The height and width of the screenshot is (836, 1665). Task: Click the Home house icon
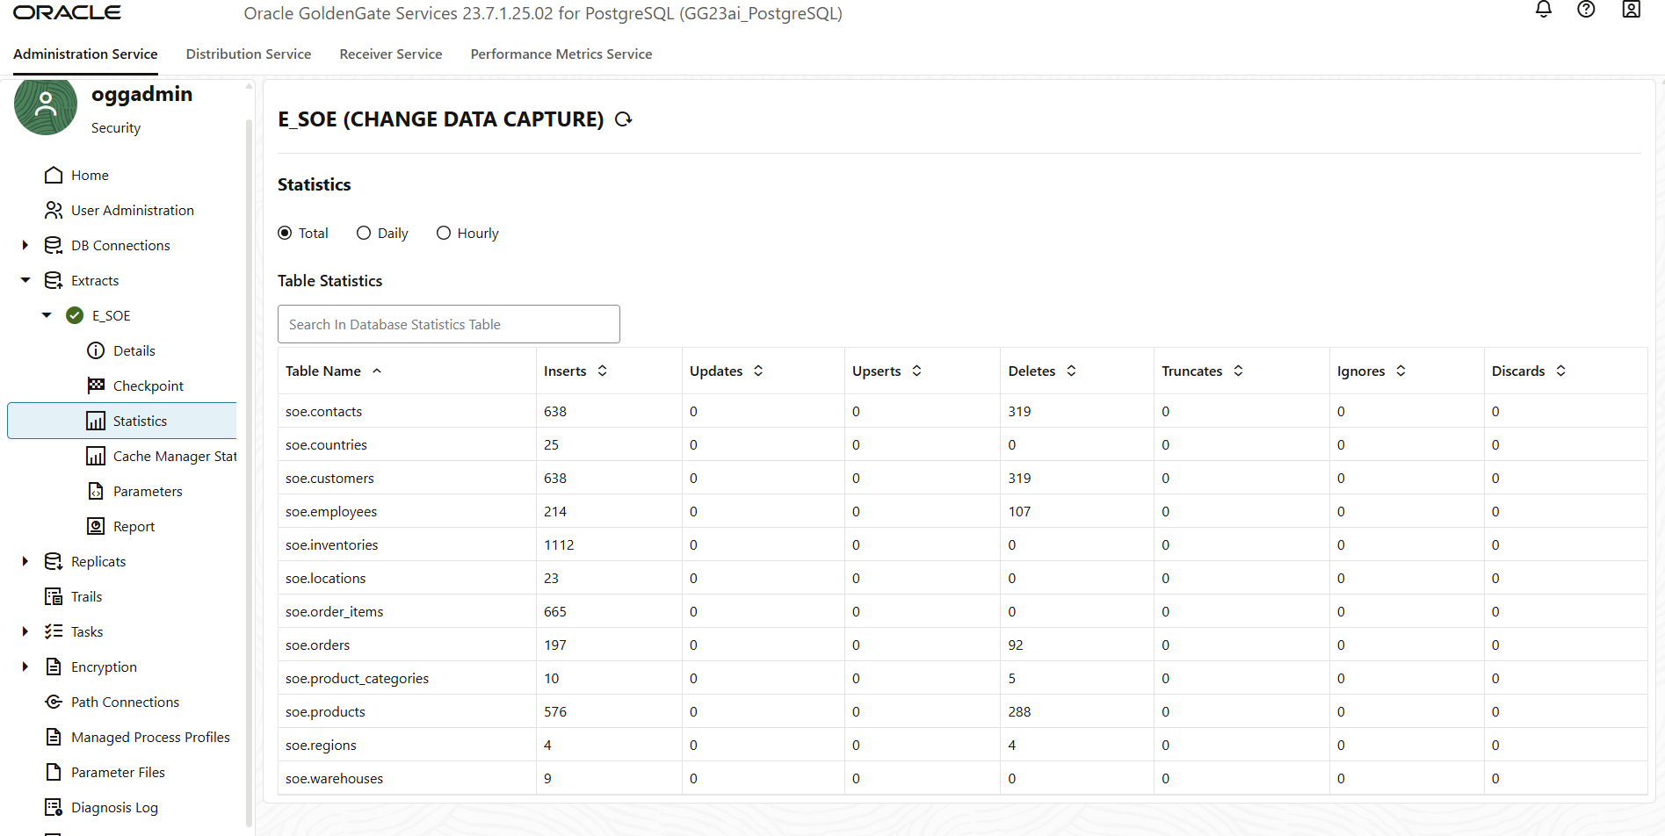[x=54, y=176]
